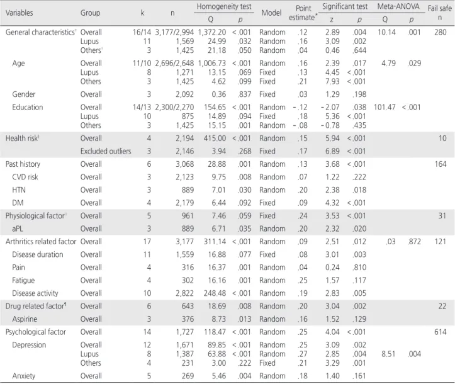Image resolution: width=455 pixels, height=384 pixels.
Task: Click the 'Significant test' header
Action: click(x=345, y=6)
